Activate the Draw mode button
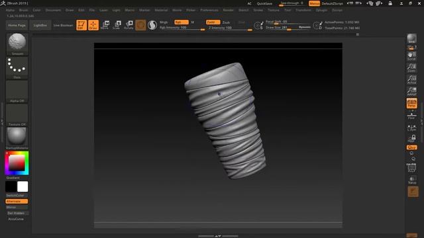This screenshot has width=424, height=238. 93,25
